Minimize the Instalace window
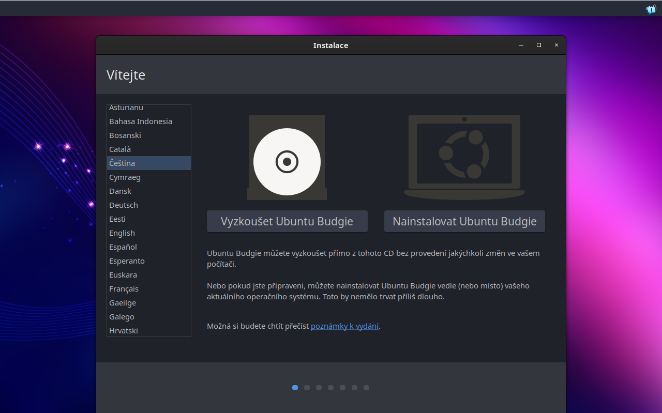Image resolution: width=662 pixels, height=413 pixels. point(521,45)
